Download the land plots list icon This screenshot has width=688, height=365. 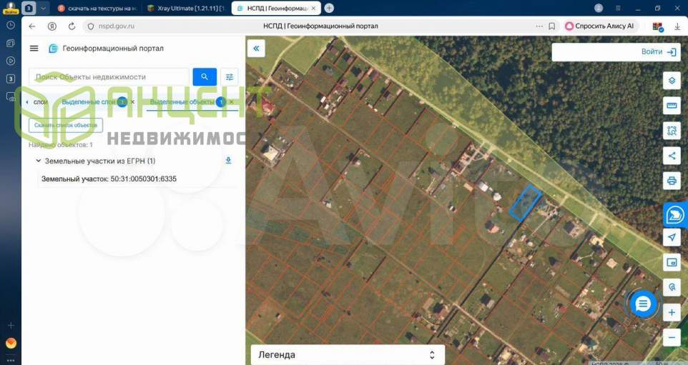(x=228, y=161)
